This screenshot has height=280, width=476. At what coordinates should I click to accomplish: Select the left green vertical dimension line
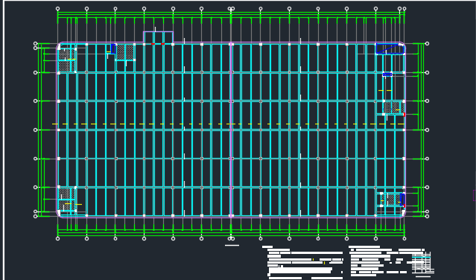pyautogui.click(x=38, y=130)
